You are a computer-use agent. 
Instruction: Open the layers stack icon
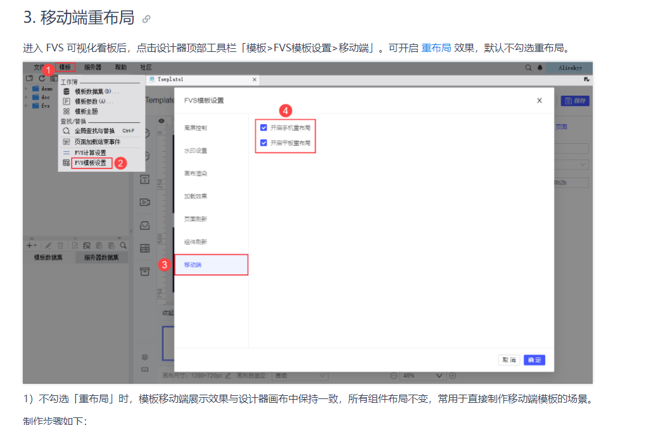[x=145, y=357]
